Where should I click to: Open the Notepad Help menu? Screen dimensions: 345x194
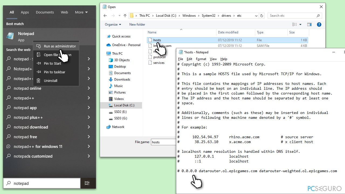[x=224, y=59]
